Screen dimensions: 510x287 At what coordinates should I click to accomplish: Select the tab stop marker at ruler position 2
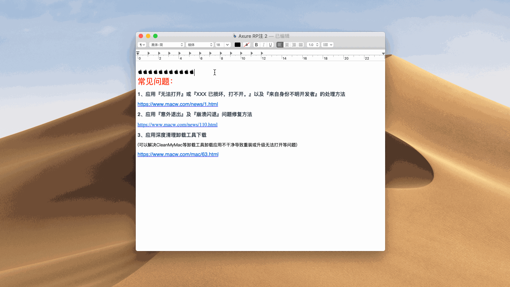click(159, 53)
